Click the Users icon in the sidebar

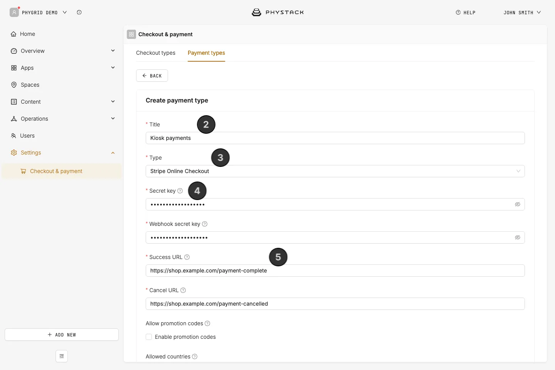click(x=13, y=136)
